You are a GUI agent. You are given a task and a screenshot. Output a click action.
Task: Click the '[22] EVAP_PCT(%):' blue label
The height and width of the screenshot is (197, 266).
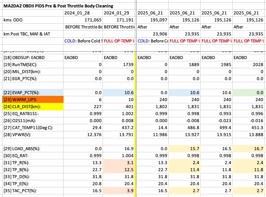(x=33, y=92)
